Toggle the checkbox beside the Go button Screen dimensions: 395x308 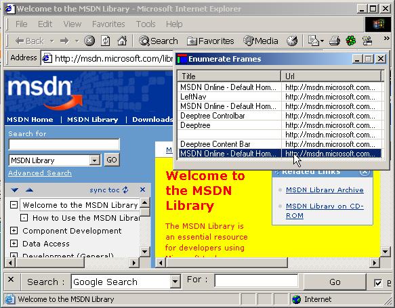[378, 283]
